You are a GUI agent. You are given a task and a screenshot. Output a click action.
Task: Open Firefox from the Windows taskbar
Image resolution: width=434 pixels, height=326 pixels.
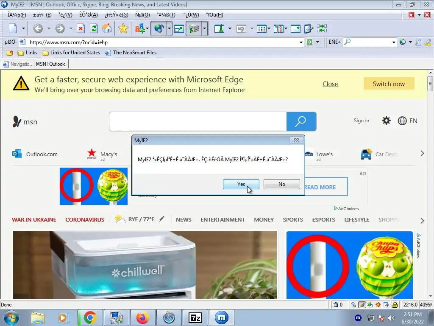(x=142, y=318)
